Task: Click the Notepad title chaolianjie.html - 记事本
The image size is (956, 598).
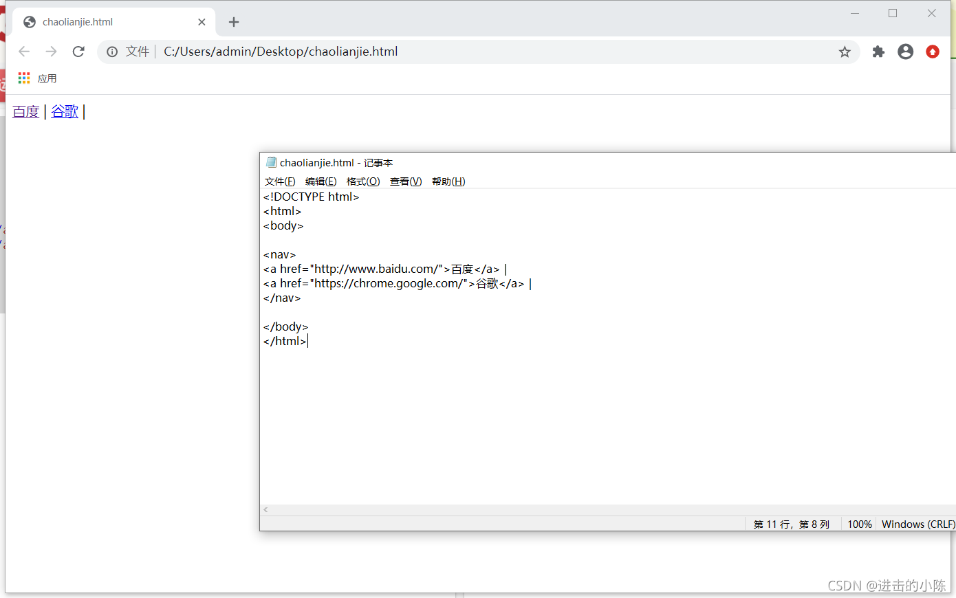Action: coord(336,163)
